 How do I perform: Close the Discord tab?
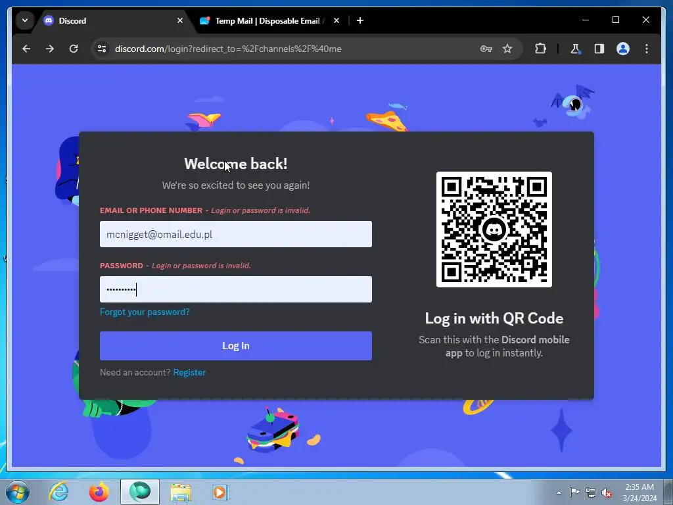pyautogui.click(x=180, y=20)
